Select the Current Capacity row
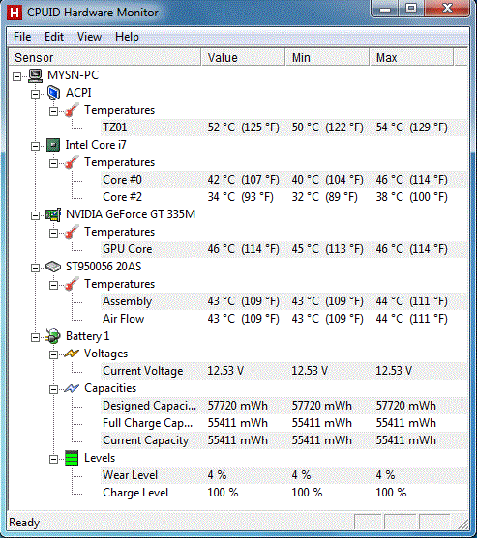Screen dimensions: 477x538 pos(283,440)
